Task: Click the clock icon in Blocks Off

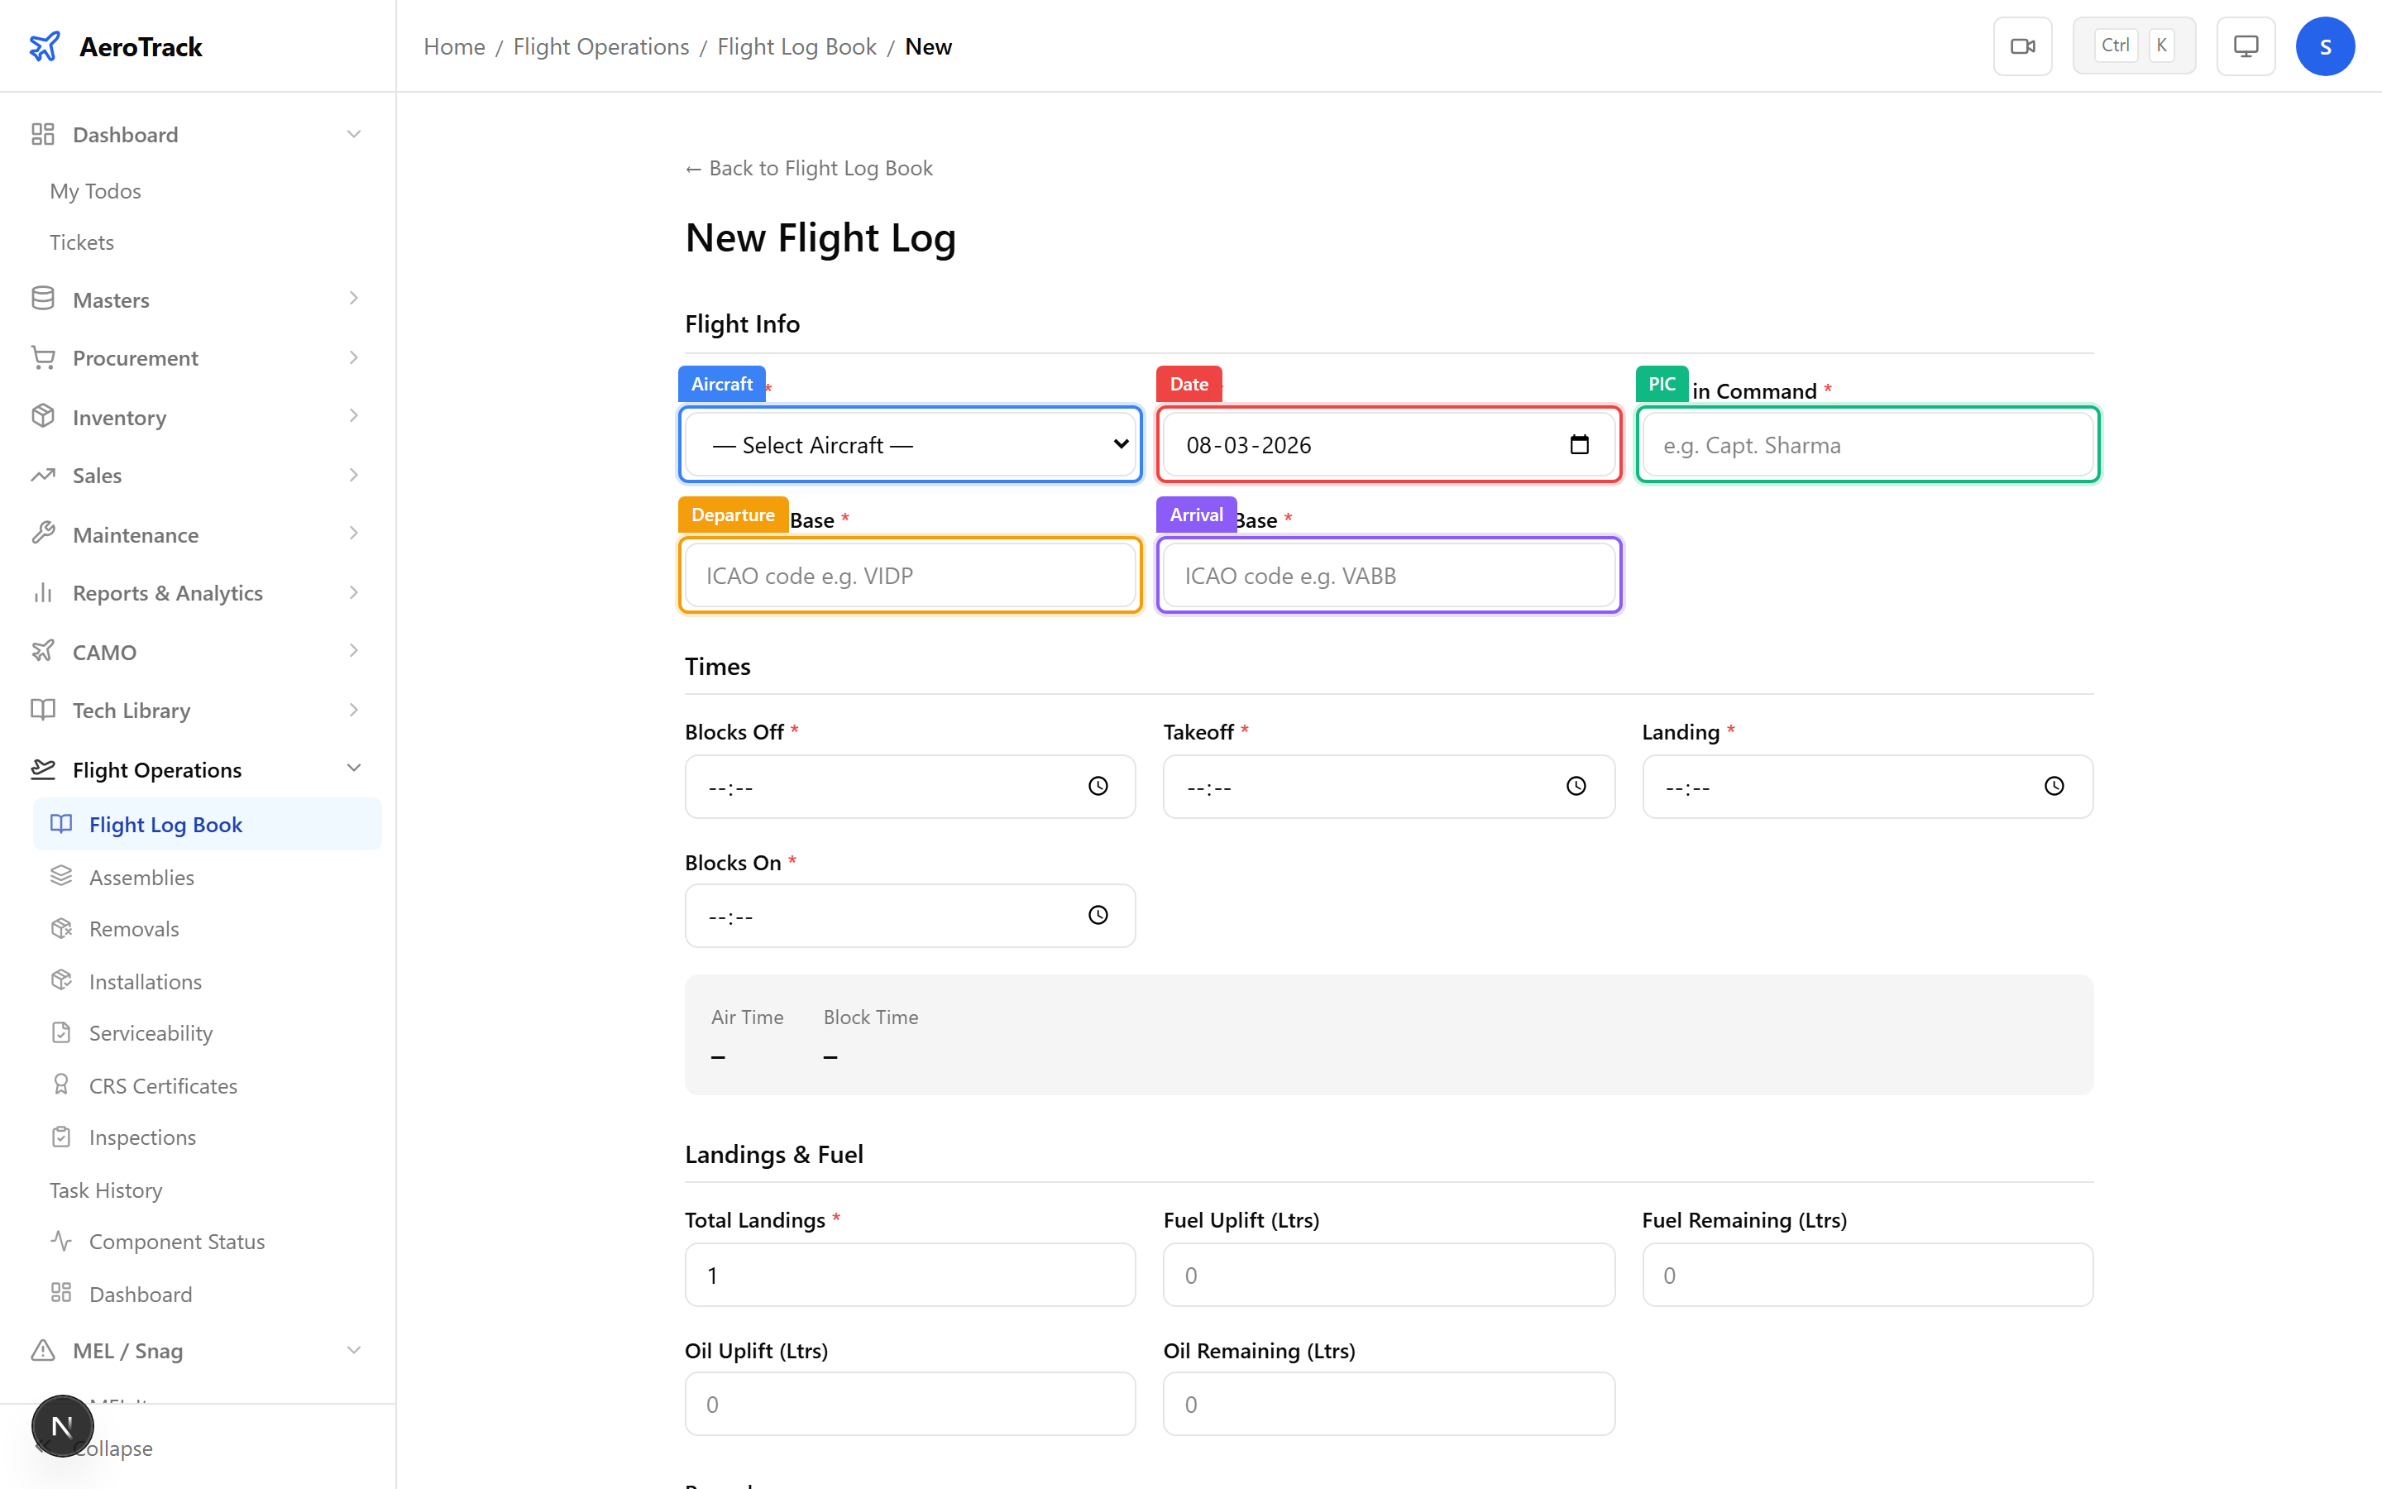Action: click(x=1098, y=786)
